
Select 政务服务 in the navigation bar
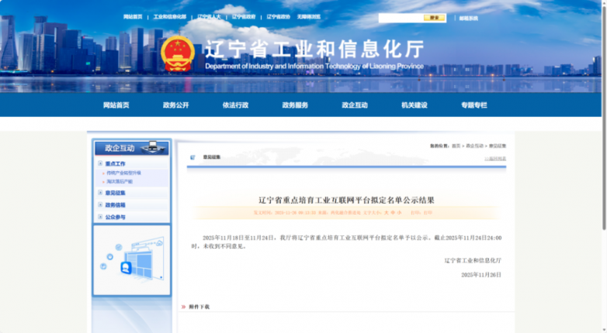click(x=295, y=105)
